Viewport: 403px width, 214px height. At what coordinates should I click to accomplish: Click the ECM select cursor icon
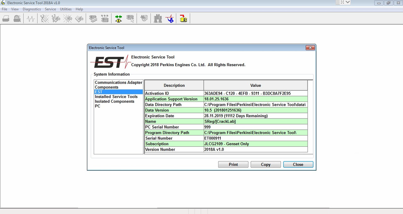130,19
